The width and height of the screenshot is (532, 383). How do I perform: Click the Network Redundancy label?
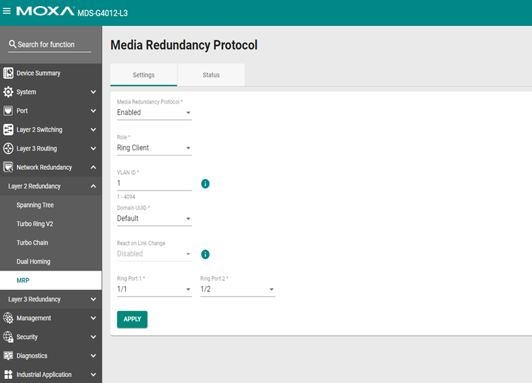[44, 167]
